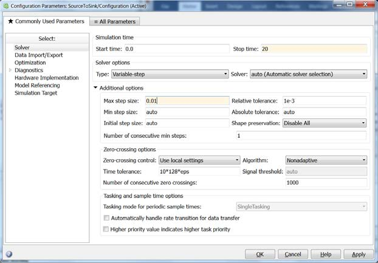Enable automatic rate transition handling checkbox

click(107, 218)
